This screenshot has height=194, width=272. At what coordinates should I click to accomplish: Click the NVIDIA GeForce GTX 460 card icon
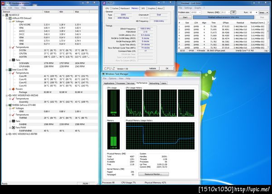pyautogui.click(x=10, y=105)
